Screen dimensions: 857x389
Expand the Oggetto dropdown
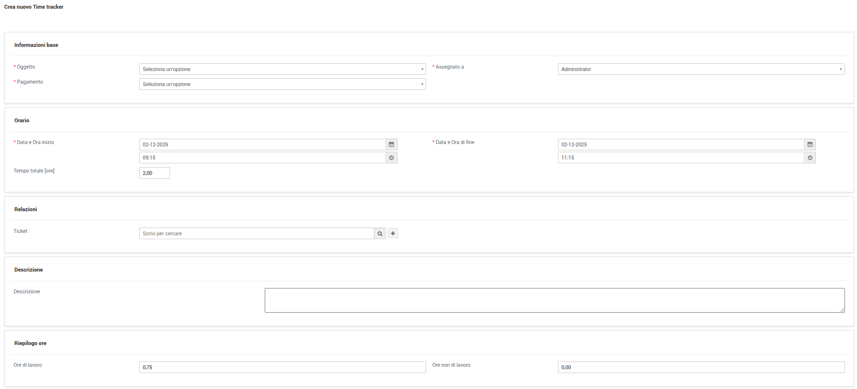point(282,69)
